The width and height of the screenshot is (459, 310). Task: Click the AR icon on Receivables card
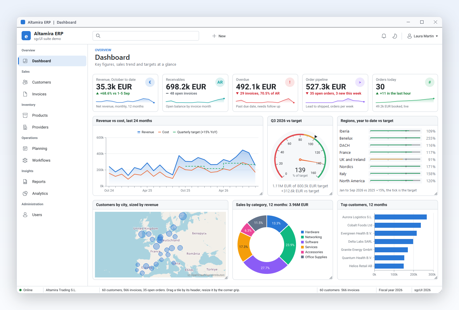click(x=220, y=82)
